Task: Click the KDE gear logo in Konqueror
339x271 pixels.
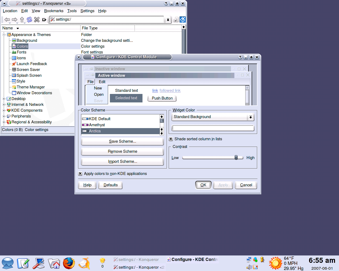Action: coord(182,20)
